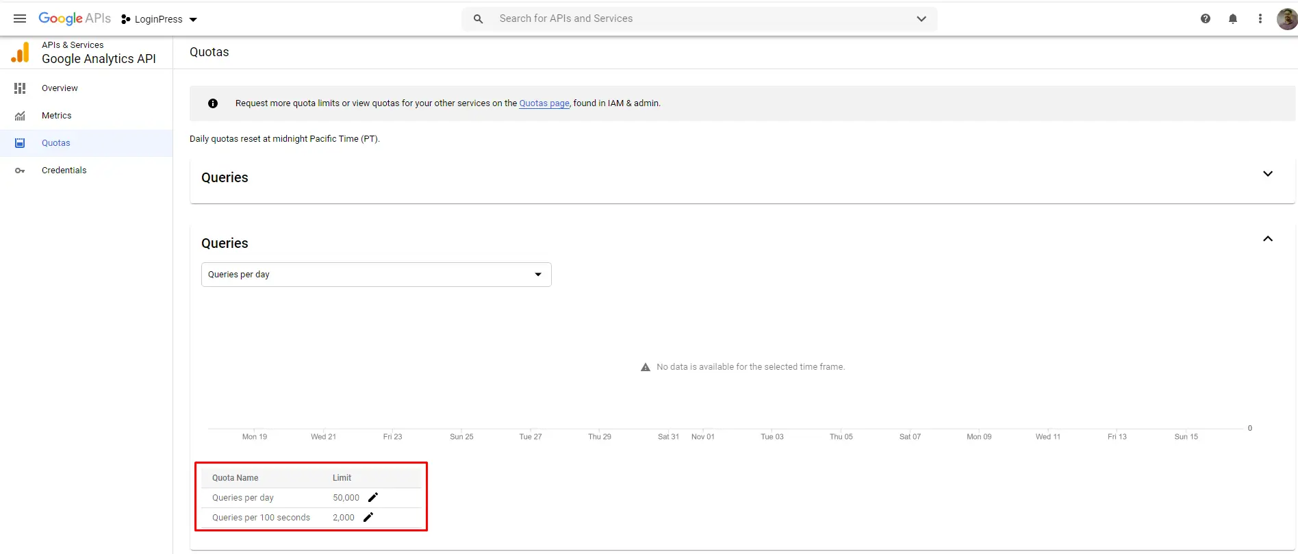Viewport: 1298px width, 554px height.
Task: Open the notifications bell
Action: point(1232,18)
